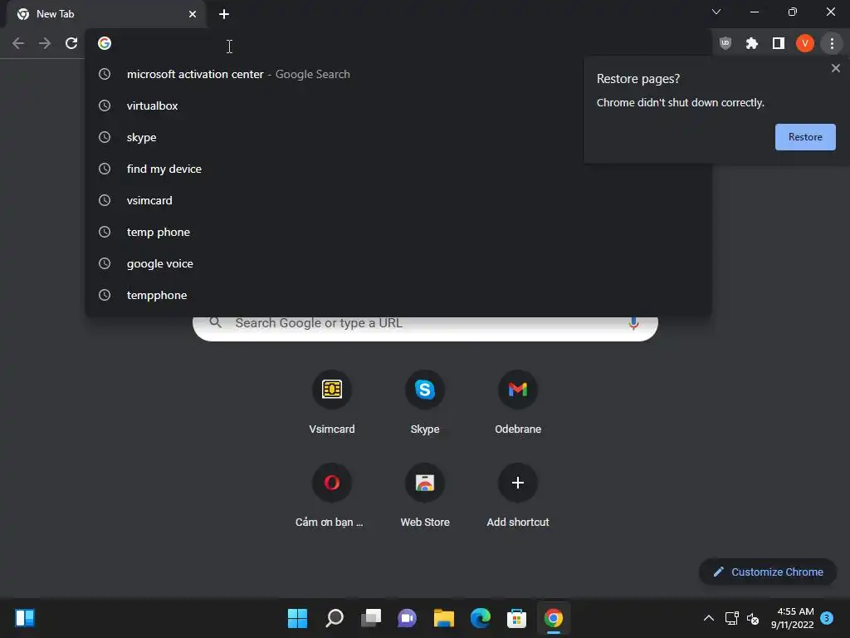
Task: Open notification badge showing 3
Action: coord(827,617)
